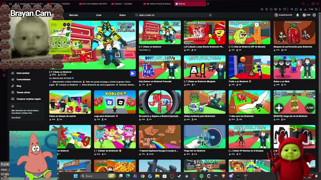Viewport: 321px width, 180px height.
Task: Open Bloques de perforación para Brainrots game
Action: click(x=294, y=32)
